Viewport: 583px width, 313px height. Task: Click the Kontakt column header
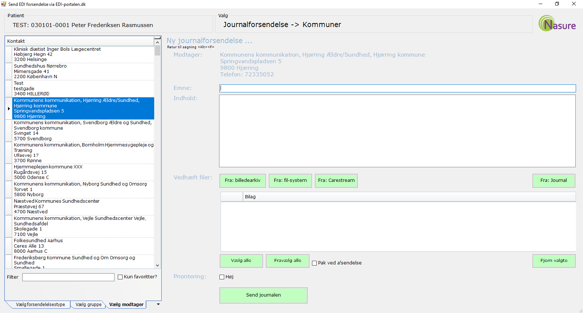click(80, 41)
